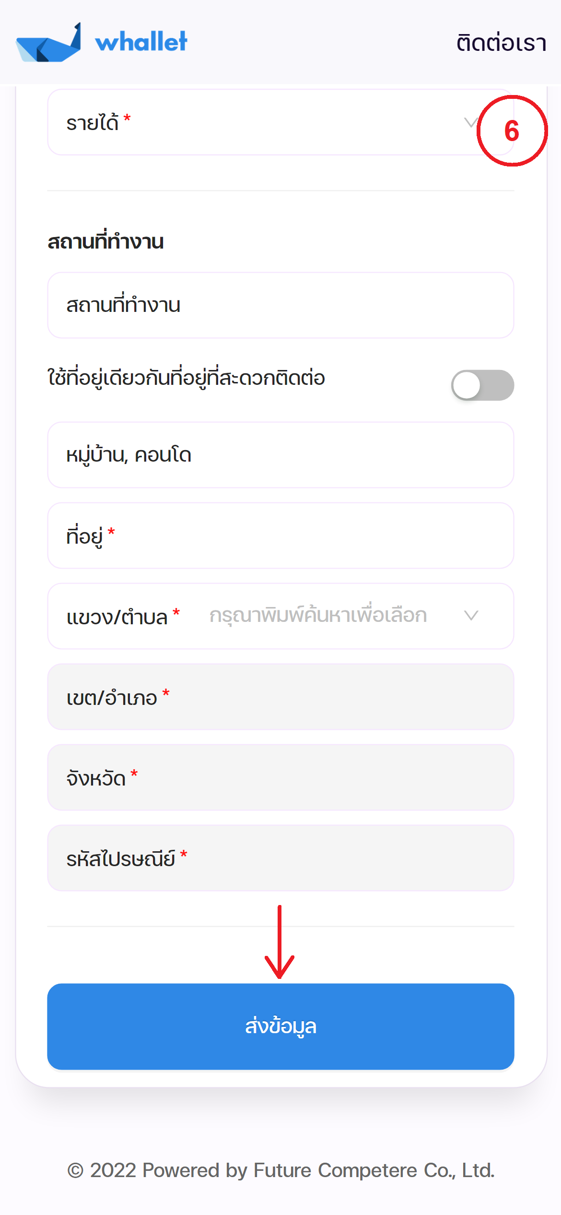
Task: Click the blue whale logo icon
Action: (x=48, y=44)
